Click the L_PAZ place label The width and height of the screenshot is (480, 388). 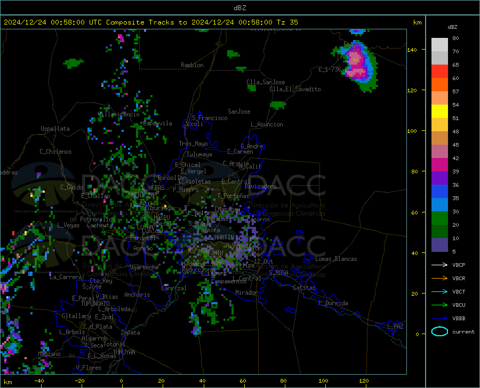tap(395, 327)
